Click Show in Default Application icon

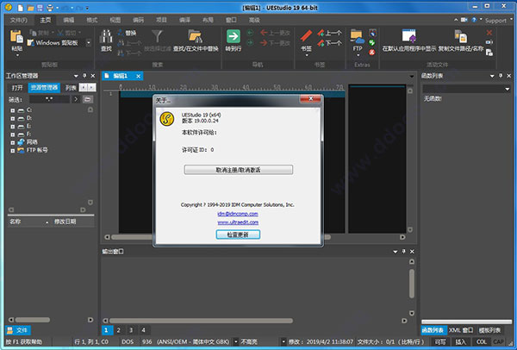(408, 36)
